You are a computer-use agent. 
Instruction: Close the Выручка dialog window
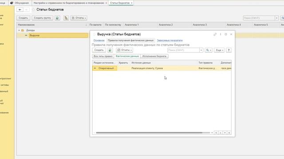pos(231,34)
